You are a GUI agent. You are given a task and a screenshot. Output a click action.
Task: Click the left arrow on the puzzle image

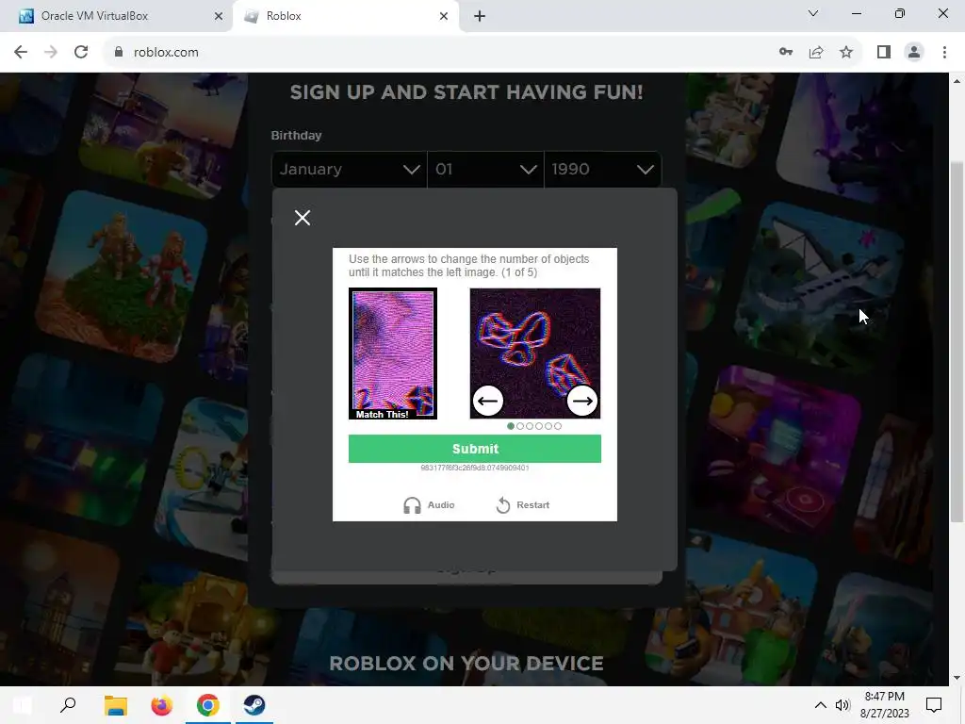coord(488,401)
